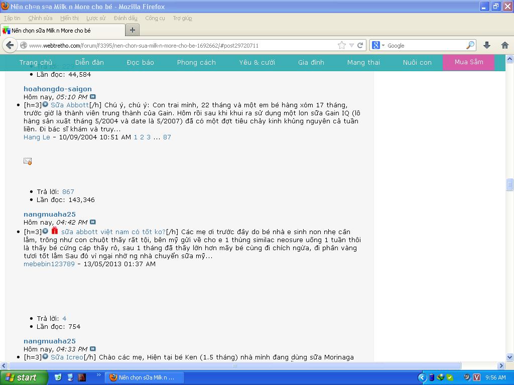Click the site identity globe icon in address bar

coord(24,45)
